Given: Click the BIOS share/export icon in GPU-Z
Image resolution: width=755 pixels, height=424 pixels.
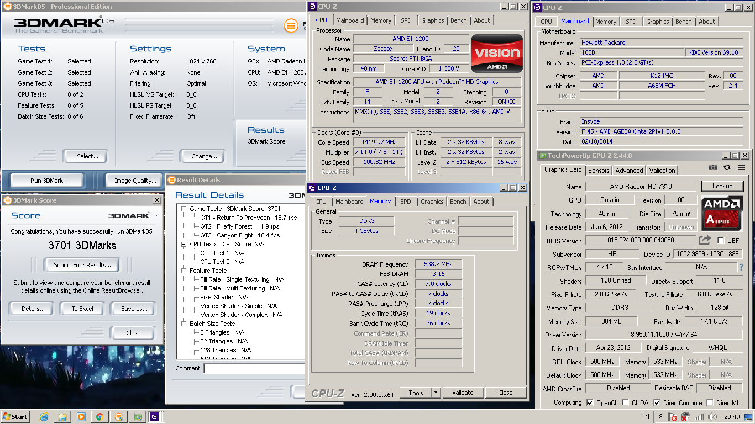Looking at the screenshot, I should [705, 240].
